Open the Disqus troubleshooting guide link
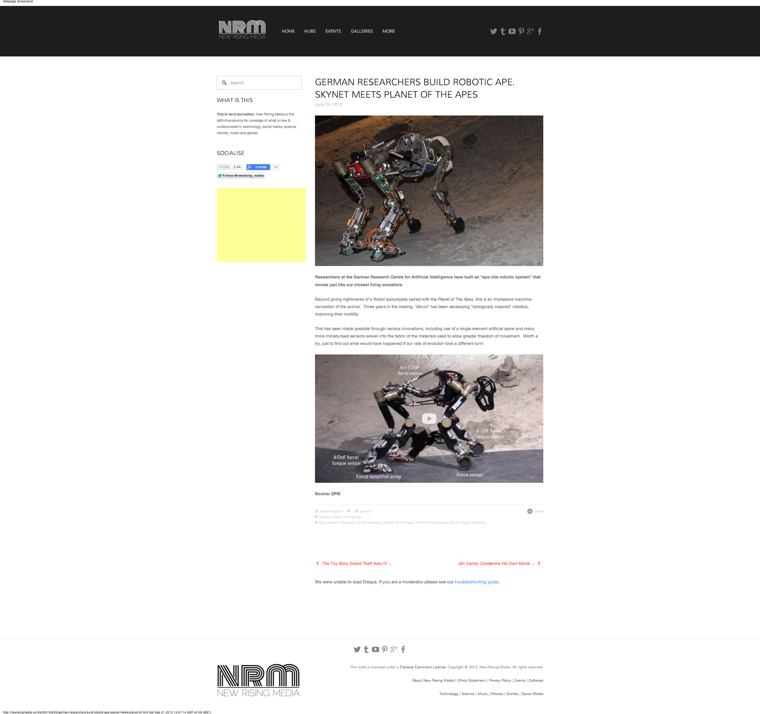The width and height of the screenshot is (760, 714). [x=476, y=582]
